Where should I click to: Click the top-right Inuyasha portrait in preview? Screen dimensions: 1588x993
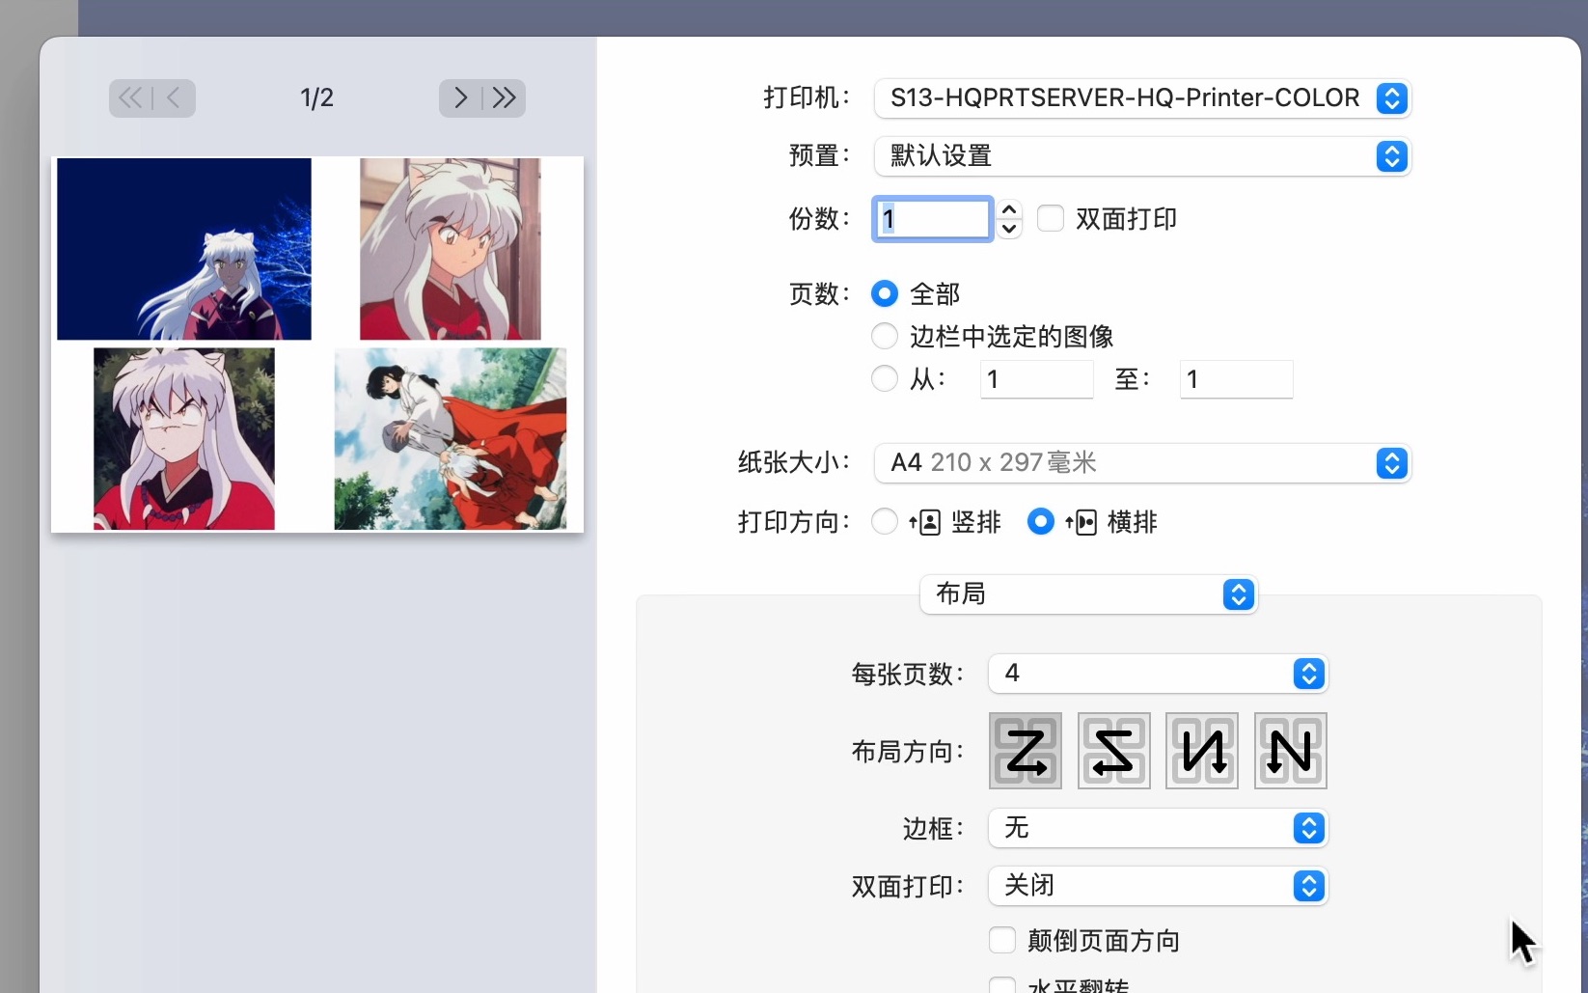[451, 249]
